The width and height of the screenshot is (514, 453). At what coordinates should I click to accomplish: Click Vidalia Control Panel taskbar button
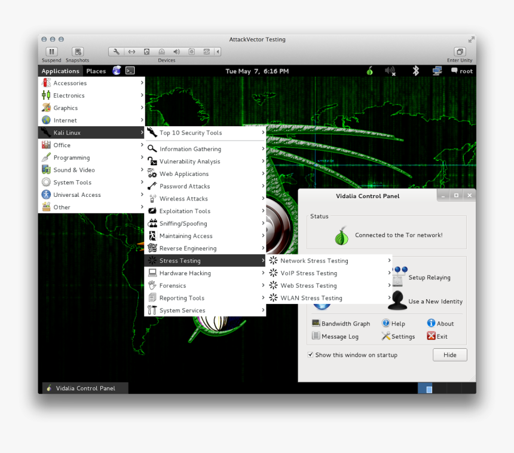85,388
